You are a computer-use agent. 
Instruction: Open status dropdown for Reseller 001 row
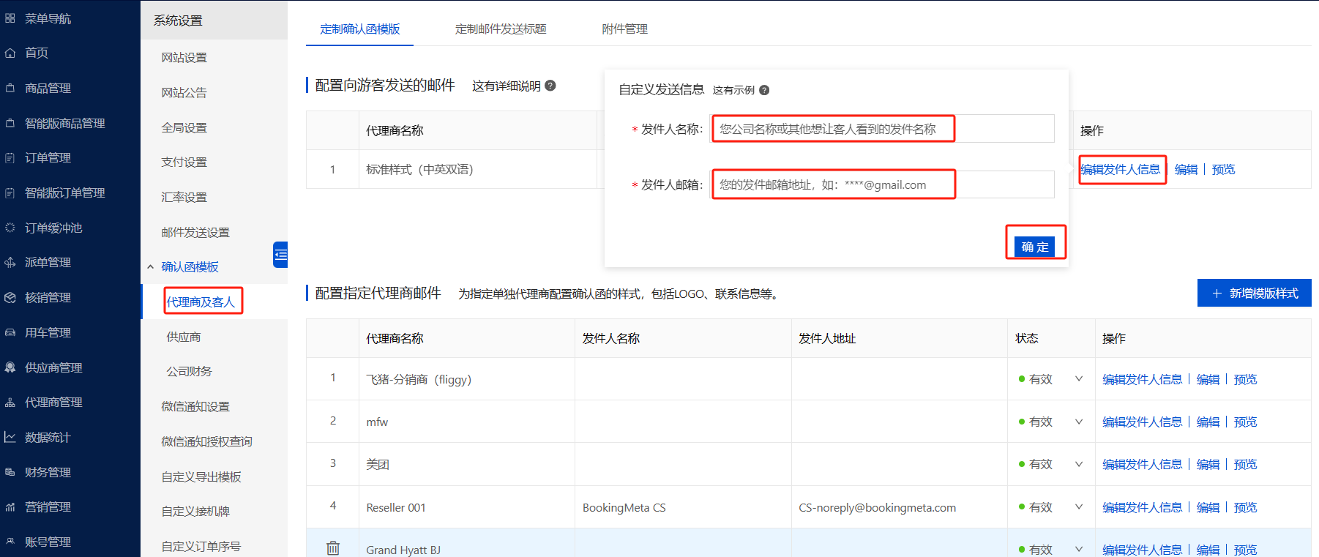click(x=1079, y=506)
